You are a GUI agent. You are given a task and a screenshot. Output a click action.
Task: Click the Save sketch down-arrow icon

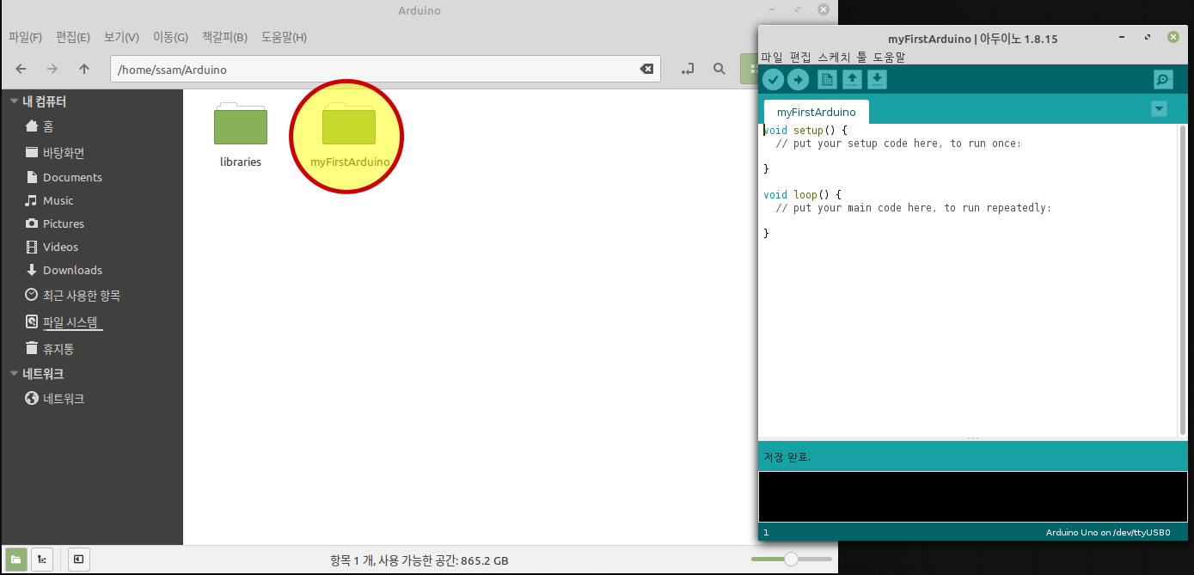(877, 80)
